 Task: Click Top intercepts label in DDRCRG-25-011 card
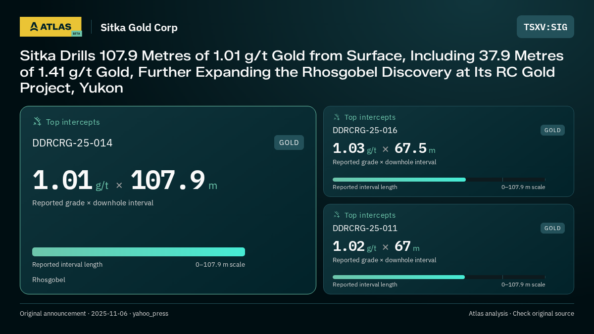[x=370, y=215]
